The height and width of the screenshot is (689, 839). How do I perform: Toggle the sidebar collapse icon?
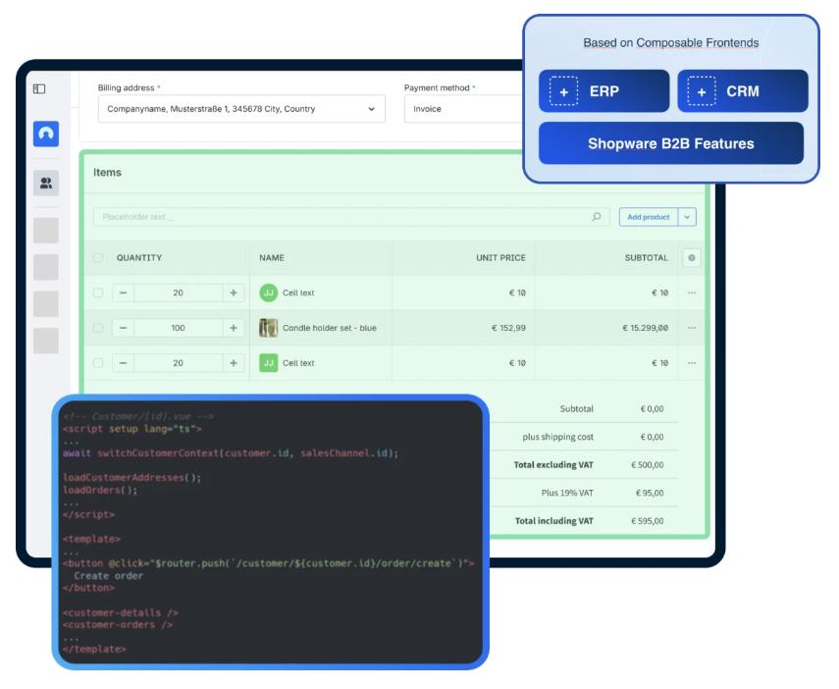39,88
